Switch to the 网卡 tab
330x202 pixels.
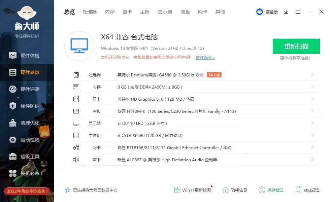pos(203,12)
